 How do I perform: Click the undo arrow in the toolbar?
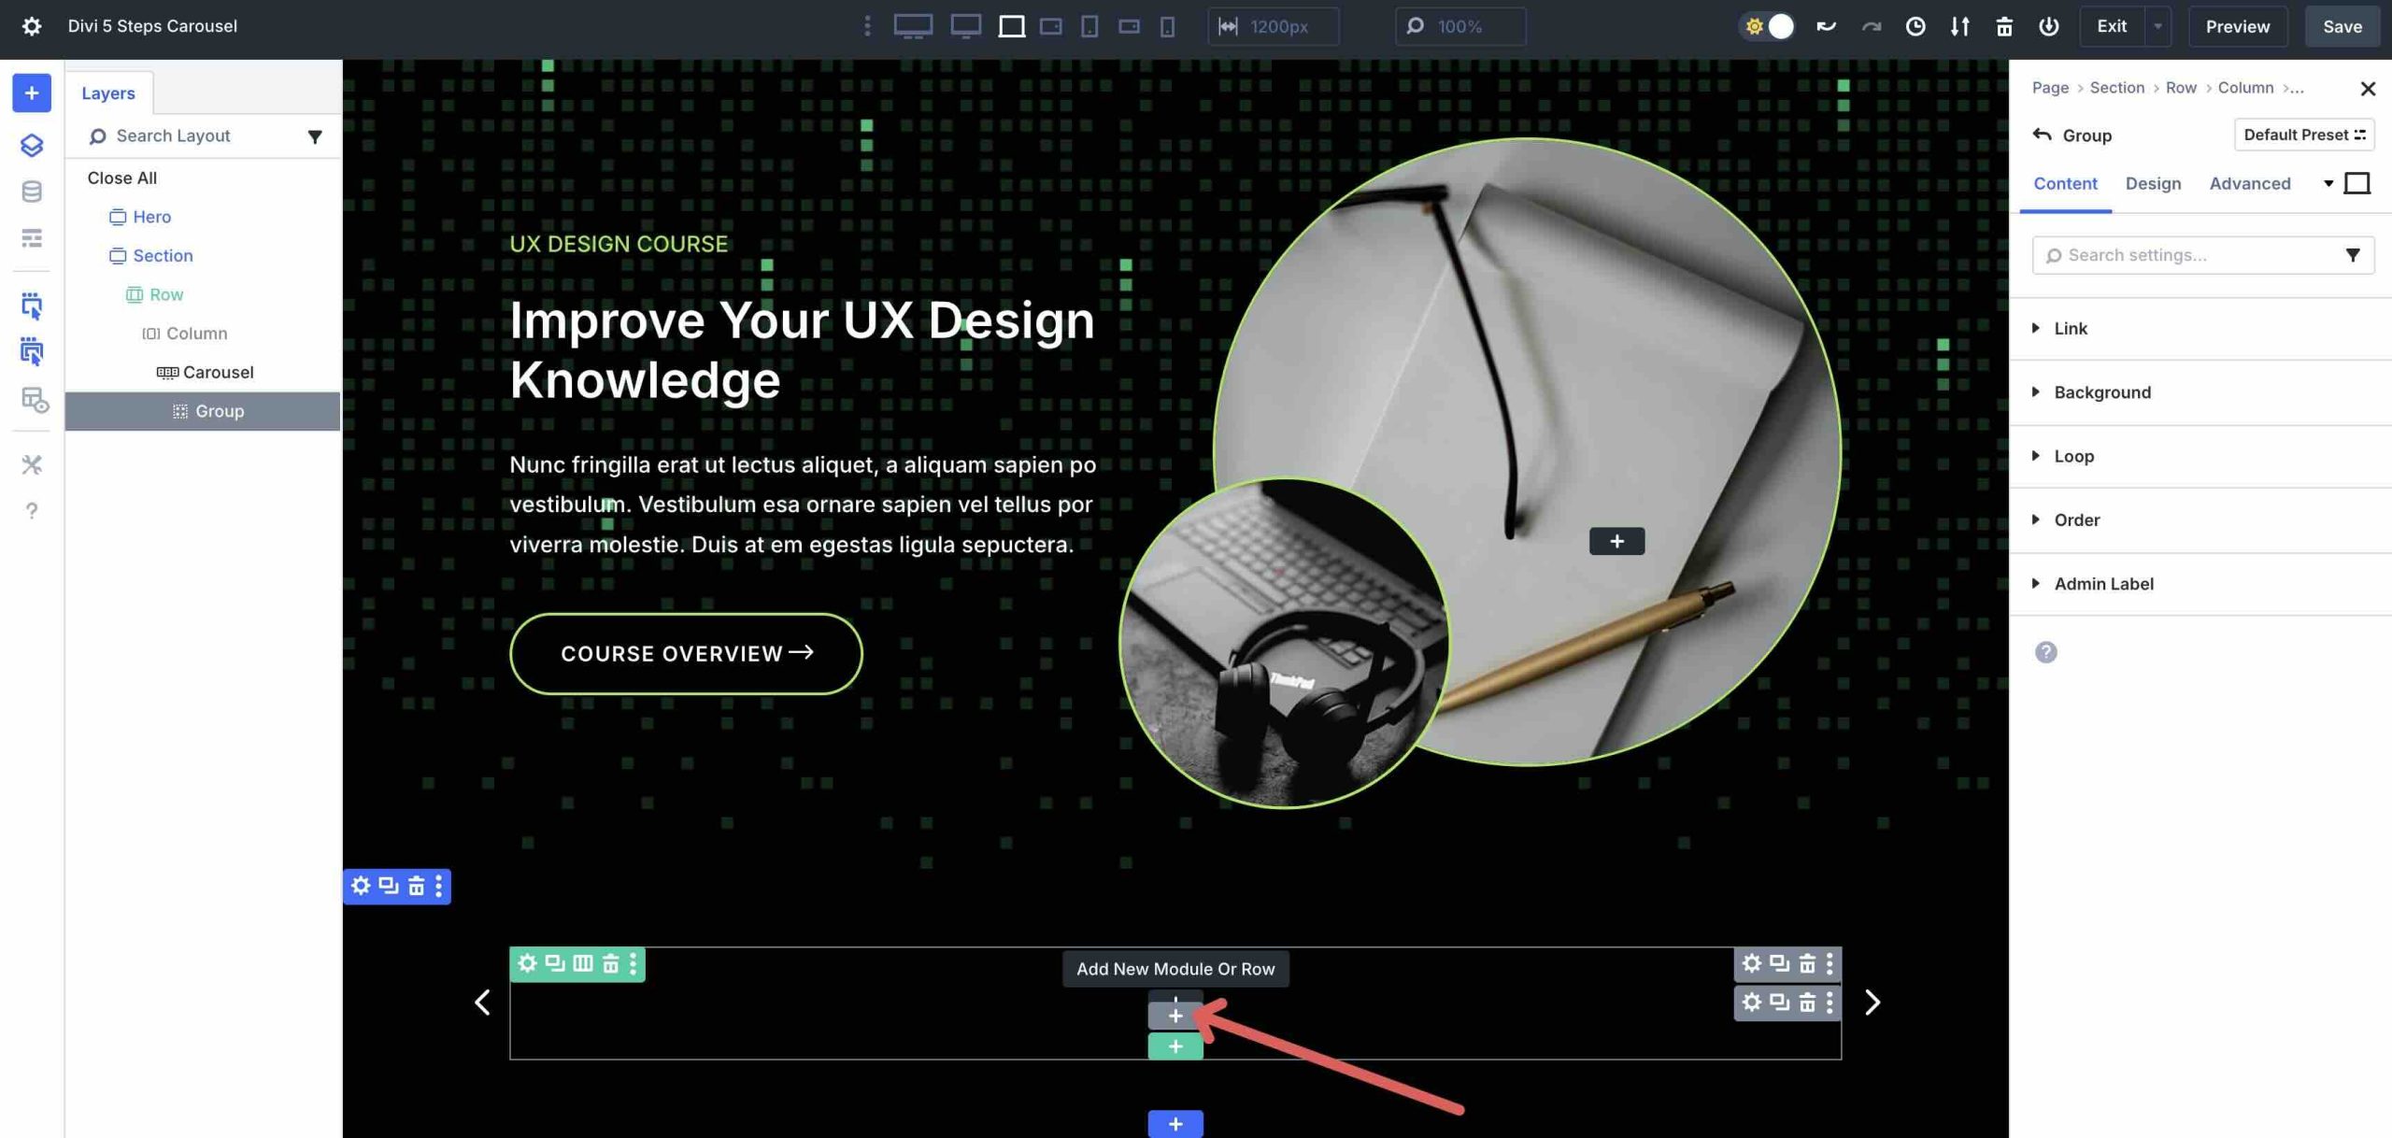[1825, 26]
